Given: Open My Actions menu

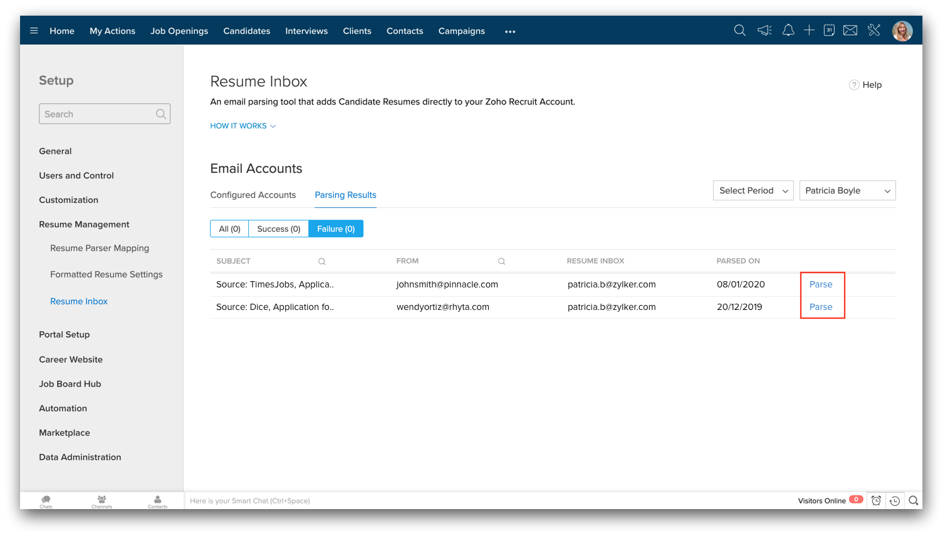Looking at the screenshot, I should coord(112,31).
